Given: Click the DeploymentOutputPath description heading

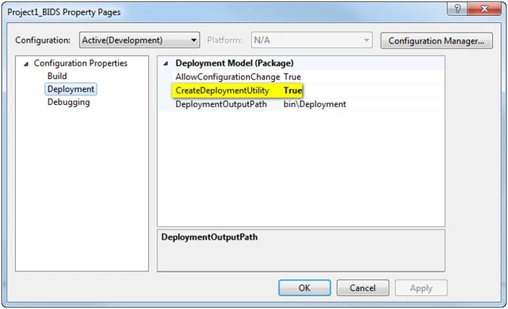Looking at the screenshot, I should click(x=209, y=237).
